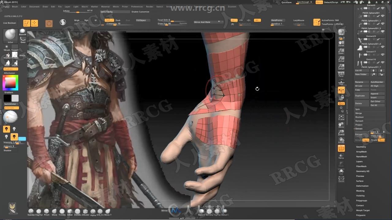
Task: Expand the Geometry section
Action: point(361,147)
